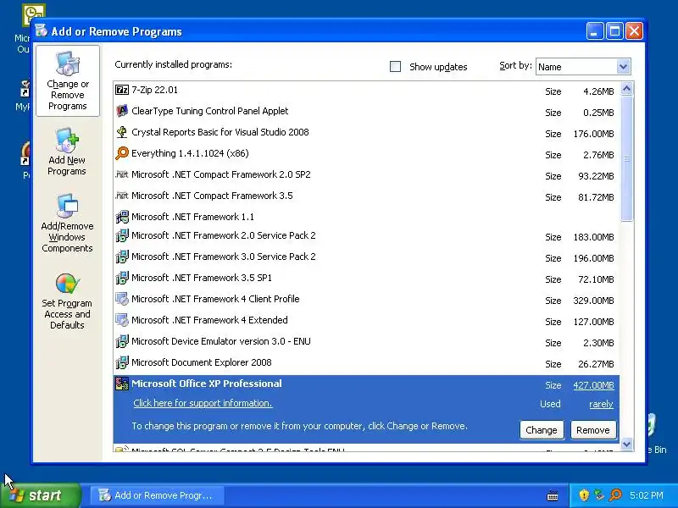
Task: Select Microsoft .NET Framework 1.1
Action: (x=366, y=217)
